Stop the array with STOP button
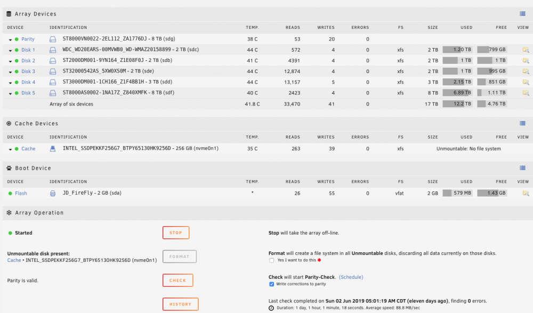Viewport: 533px width, 313px height. [176, 232]
